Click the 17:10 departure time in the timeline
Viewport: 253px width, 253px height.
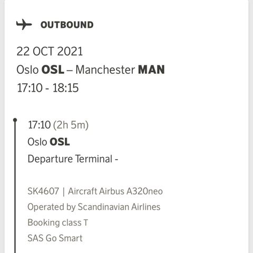[x=40, y=125]
